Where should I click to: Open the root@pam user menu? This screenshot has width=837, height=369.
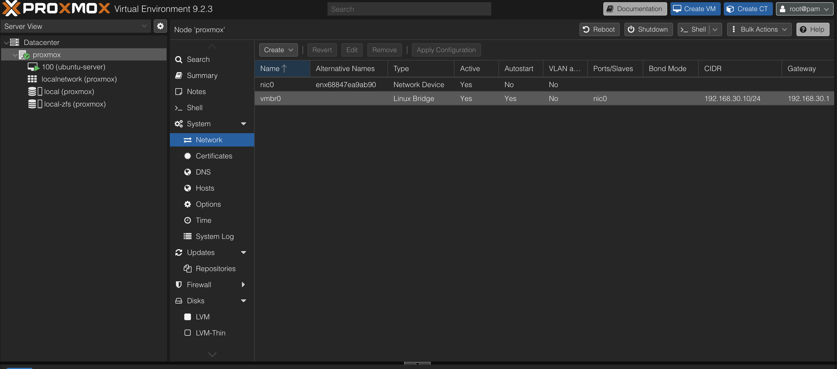click(x=805, y=9)
